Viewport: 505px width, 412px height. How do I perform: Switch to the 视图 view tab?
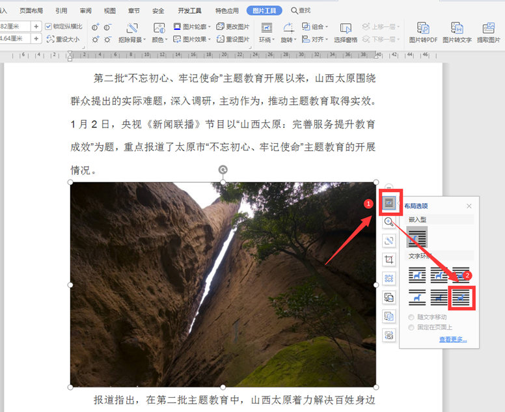click(109, 10)
